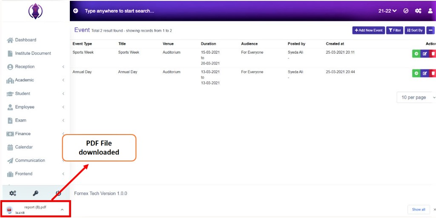This screenshot has height=218, width=436.
Task: Click the Academic school building icon
Action: click(10, 80)
